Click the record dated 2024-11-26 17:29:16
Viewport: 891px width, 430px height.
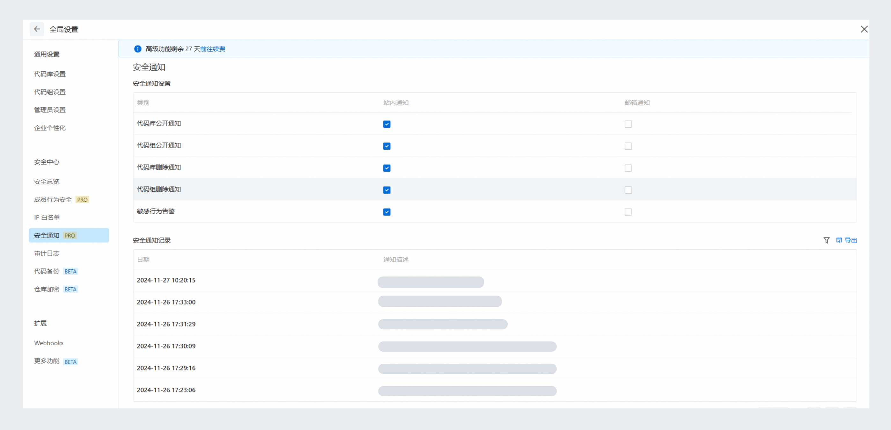[495, 368]
